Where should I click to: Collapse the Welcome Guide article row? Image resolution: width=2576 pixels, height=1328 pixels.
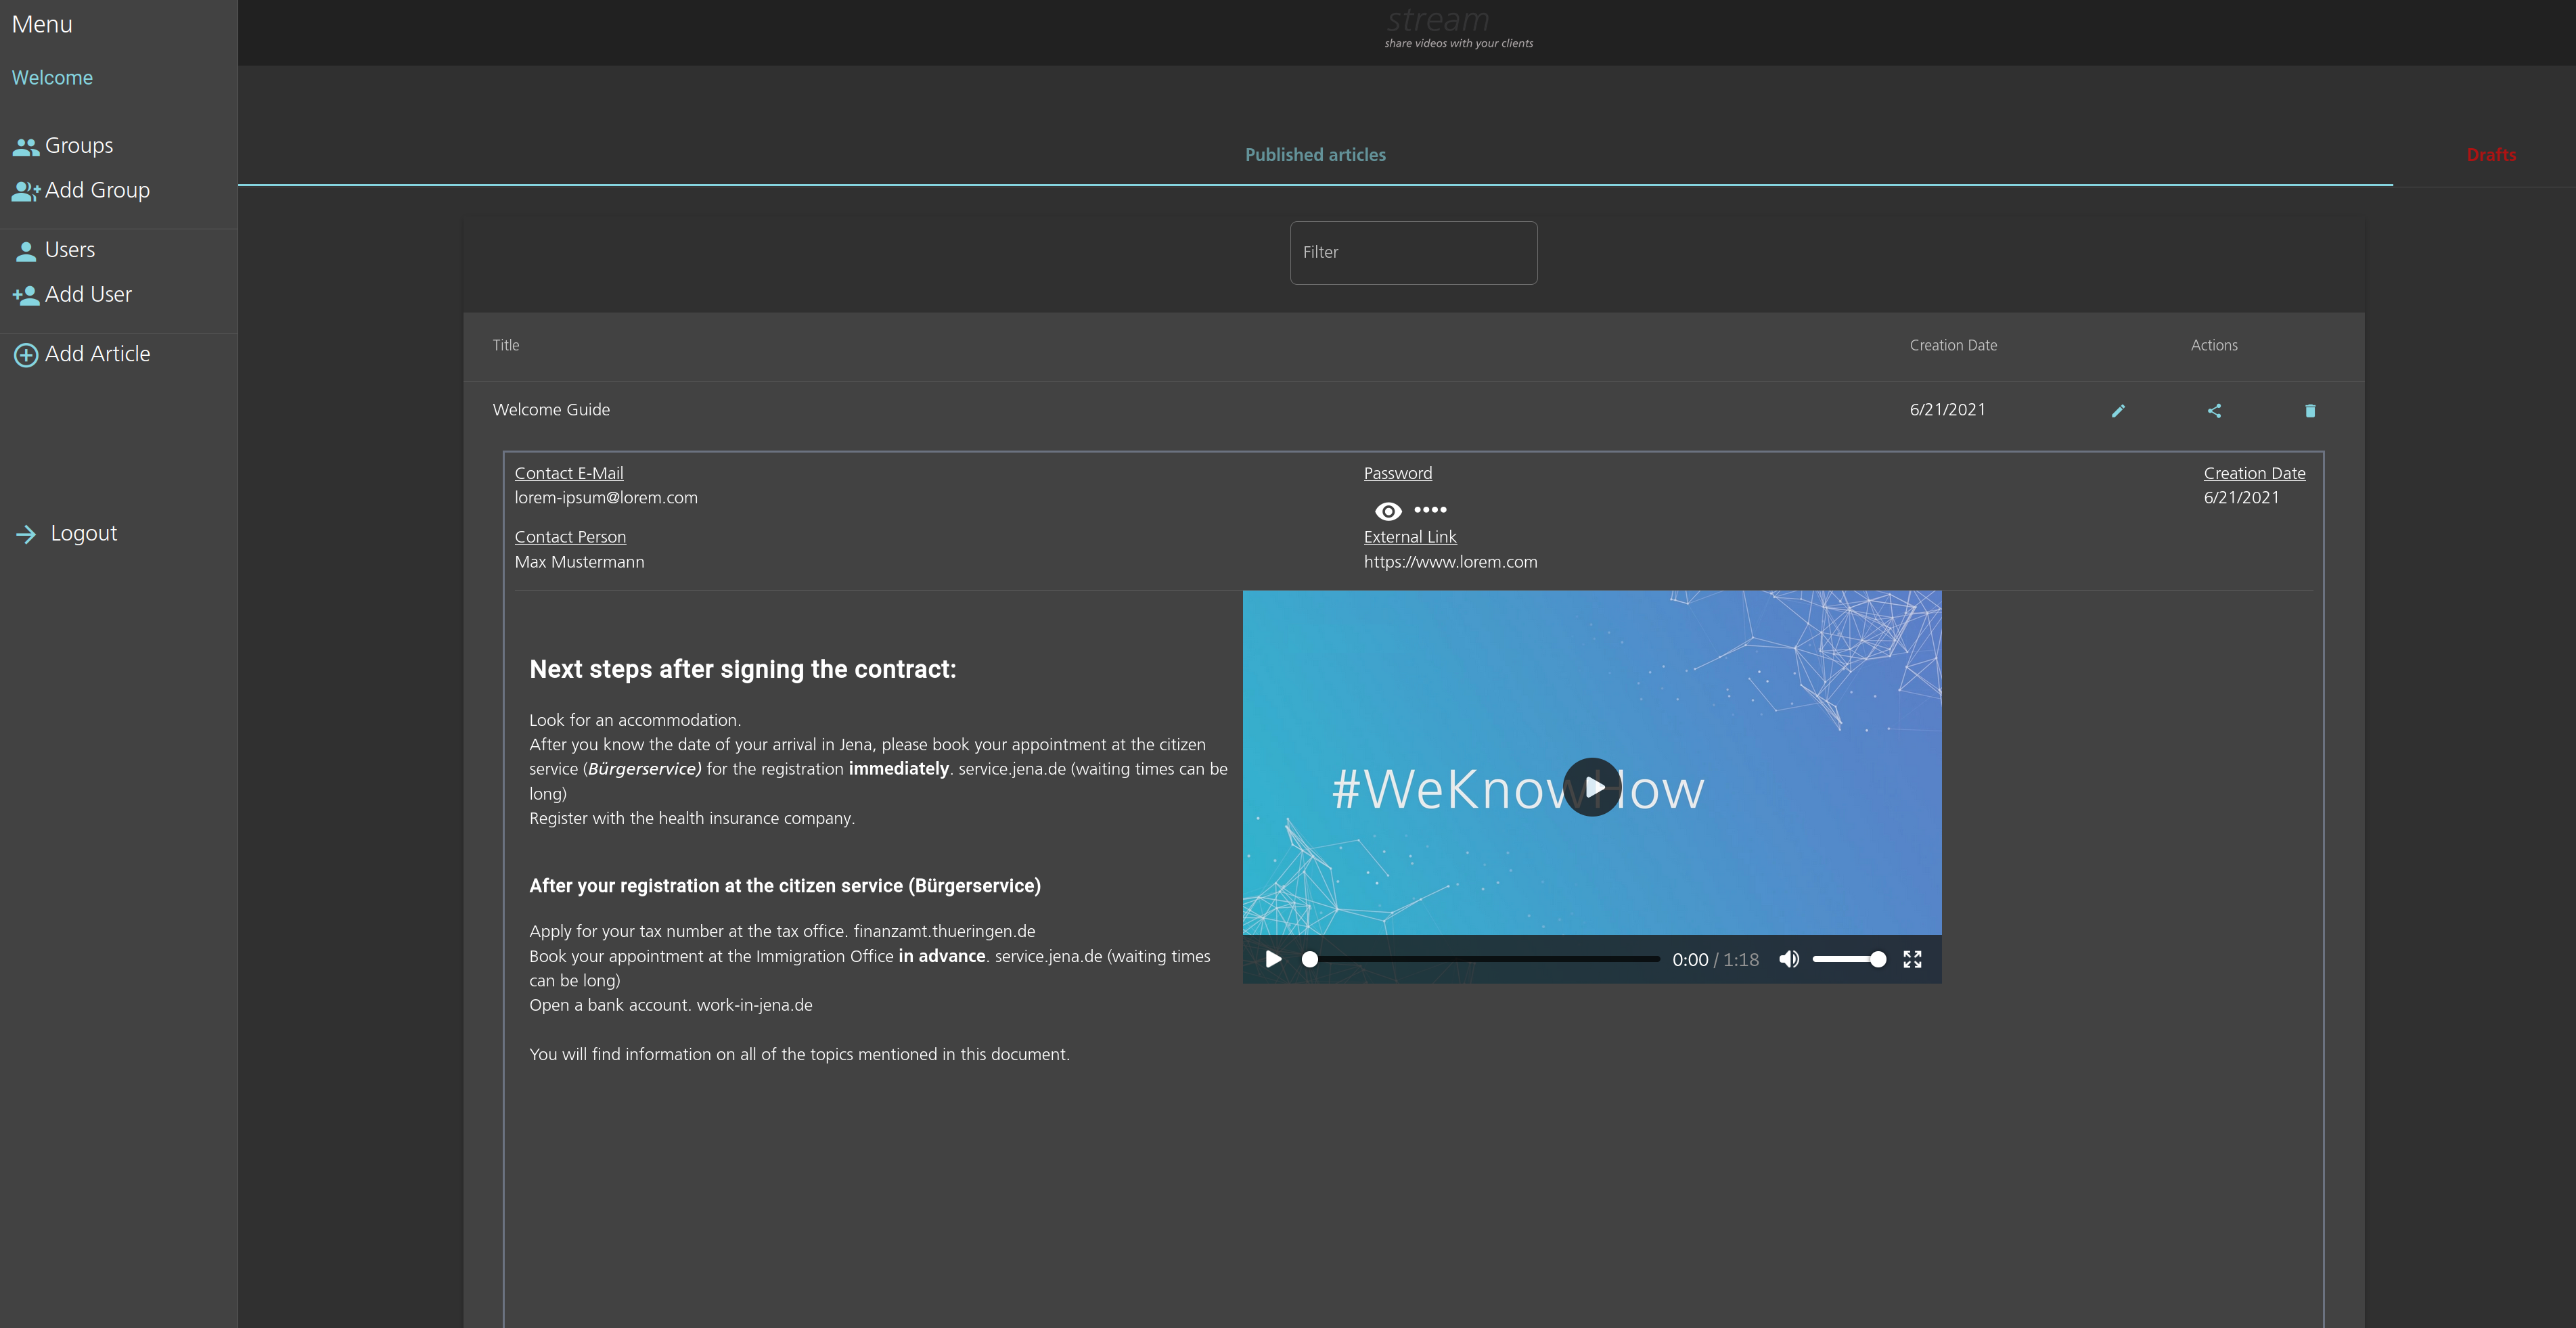coord(551,410)
